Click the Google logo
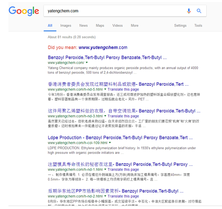This screenshot has width=222, height=209. coord(24,11)
